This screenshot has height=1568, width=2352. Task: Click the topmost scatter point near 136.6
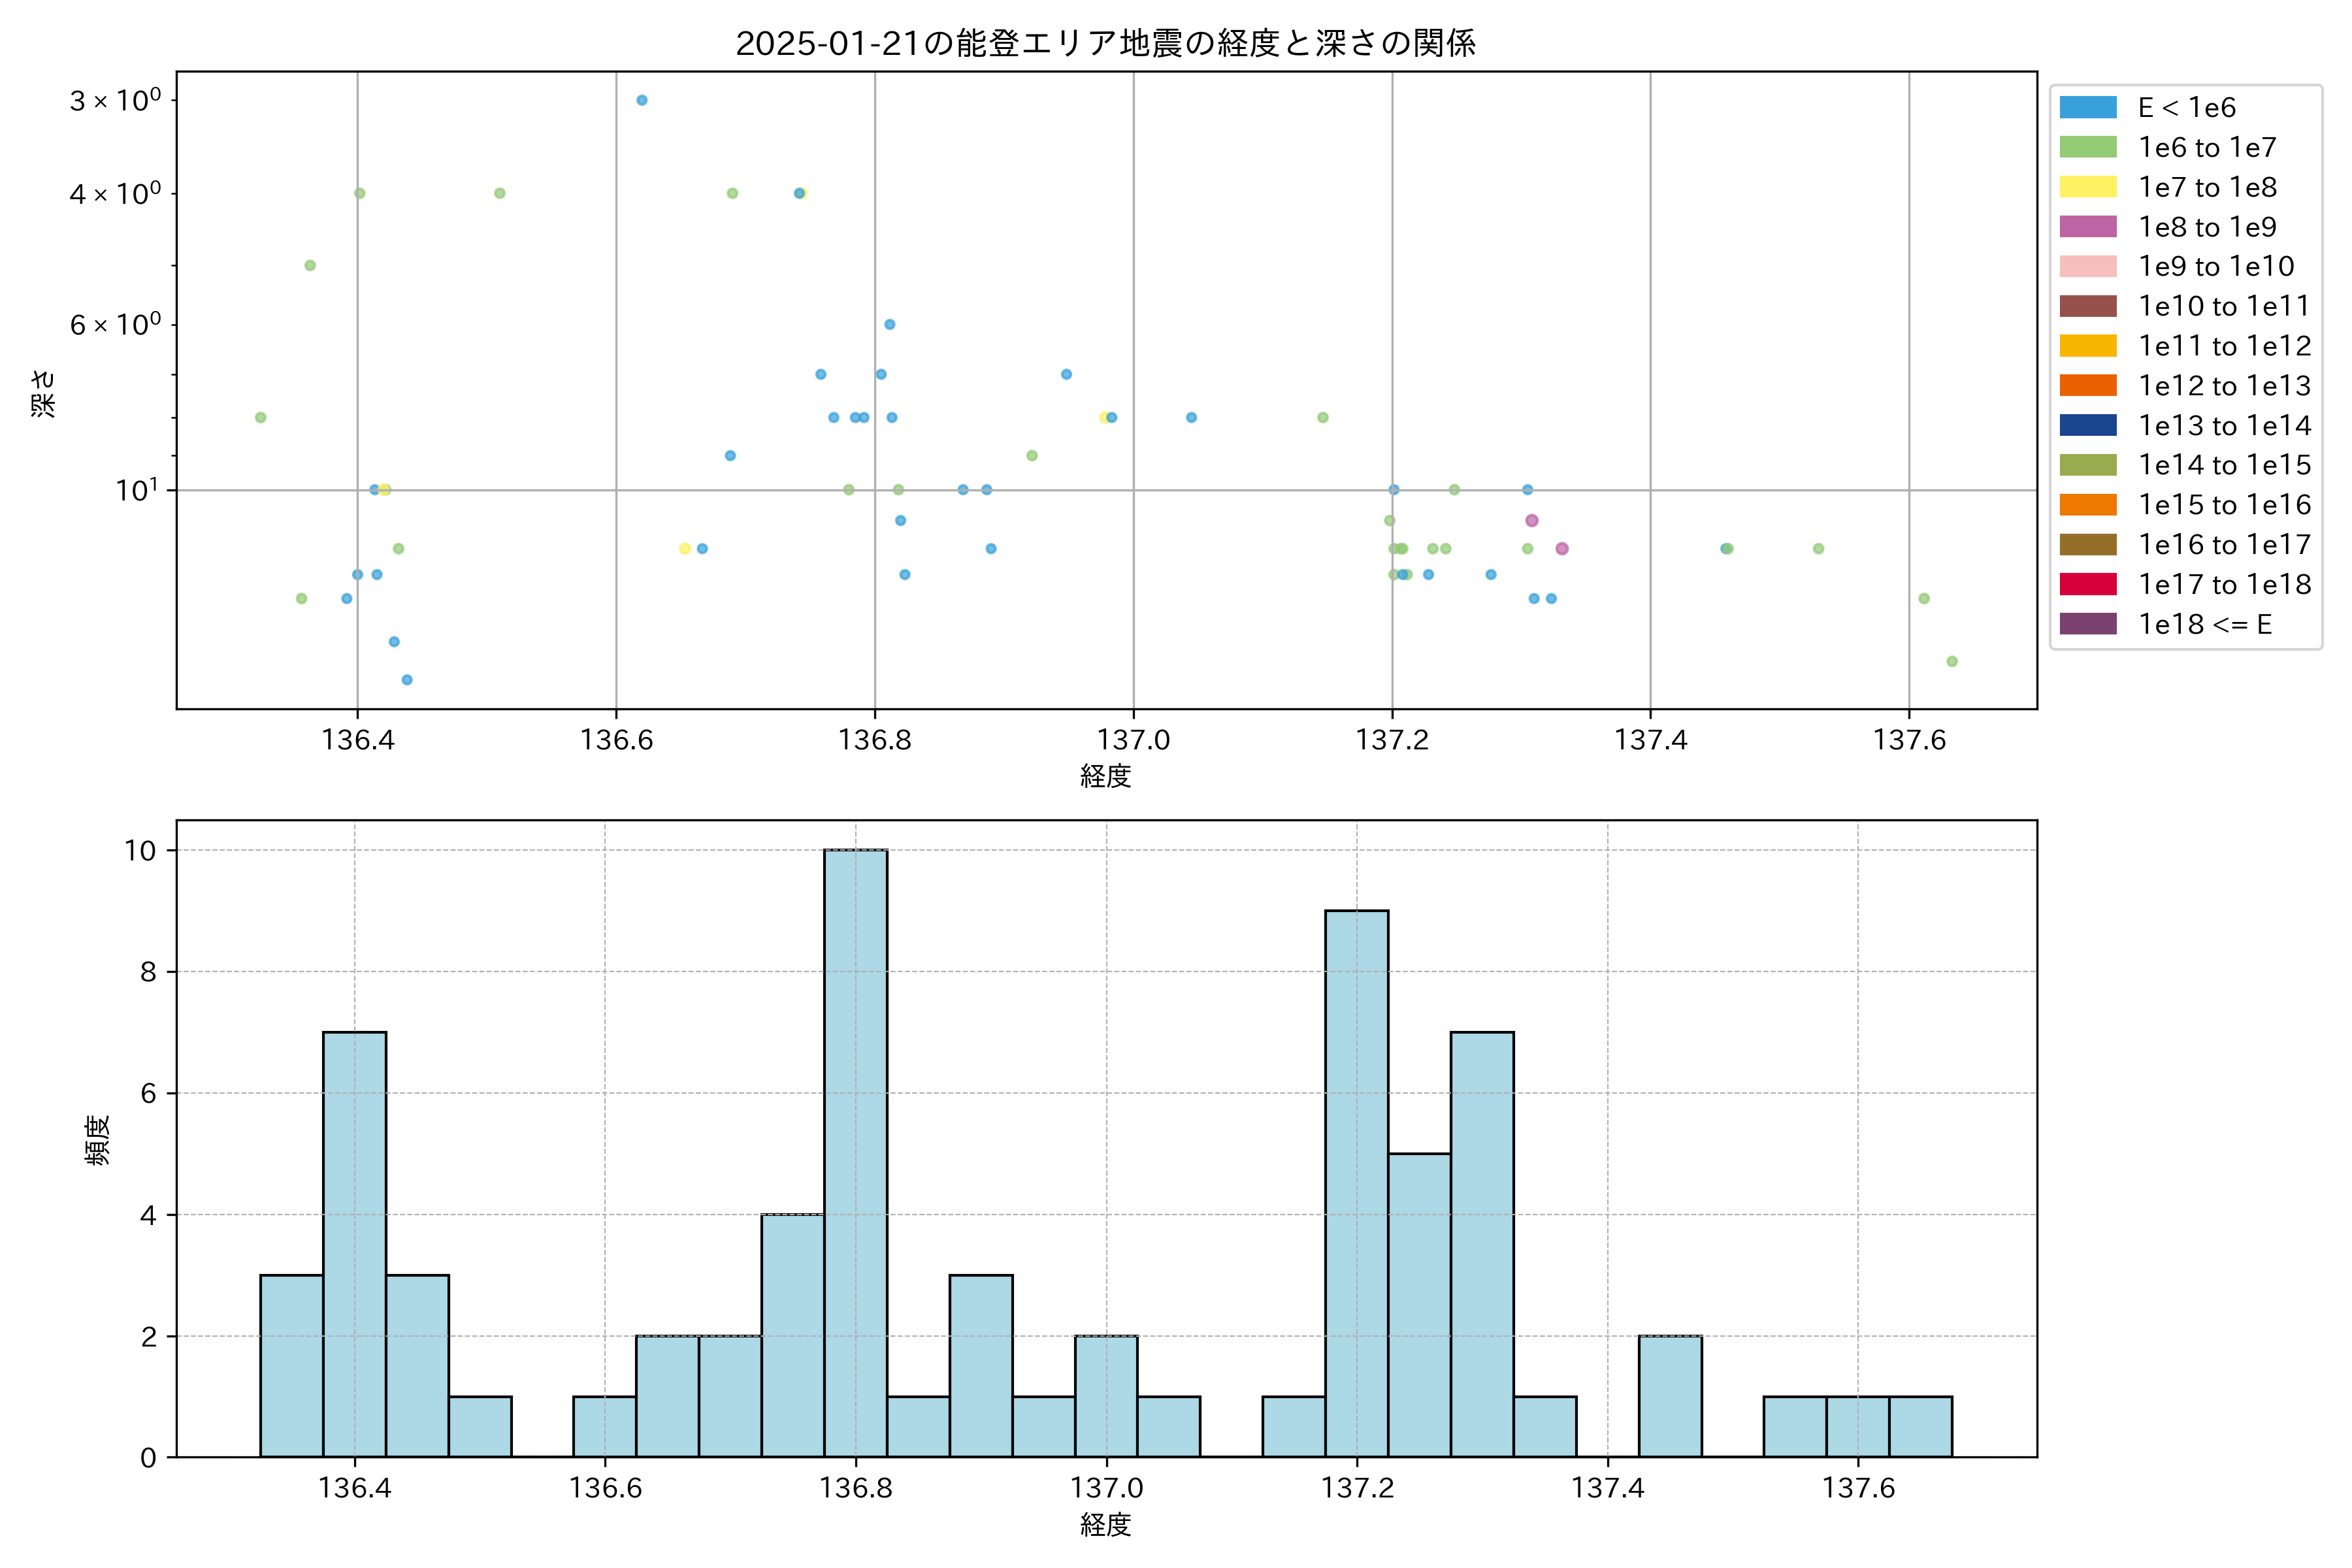click(642, 100)
